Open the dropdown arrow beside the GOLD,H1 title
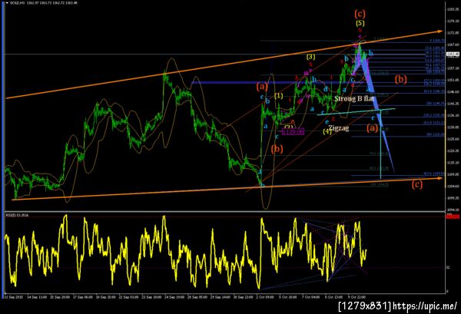 click(8, 3)
